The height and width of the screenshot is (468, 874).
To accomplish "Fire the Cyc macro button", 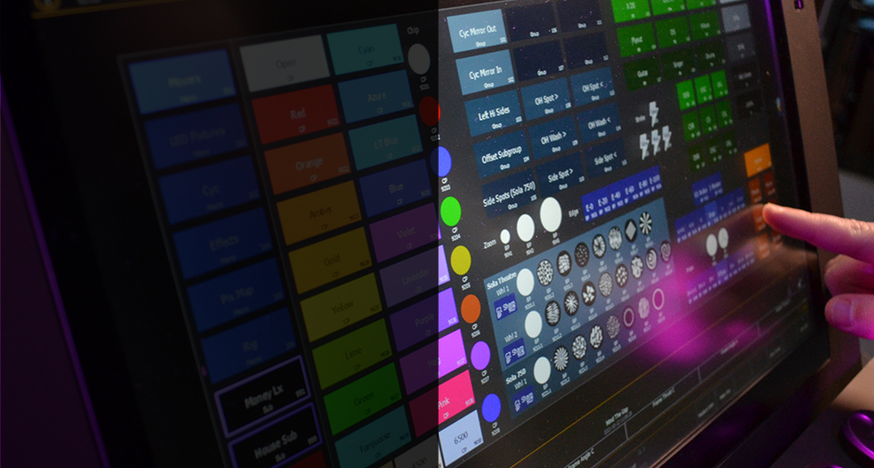I will 209,190.
